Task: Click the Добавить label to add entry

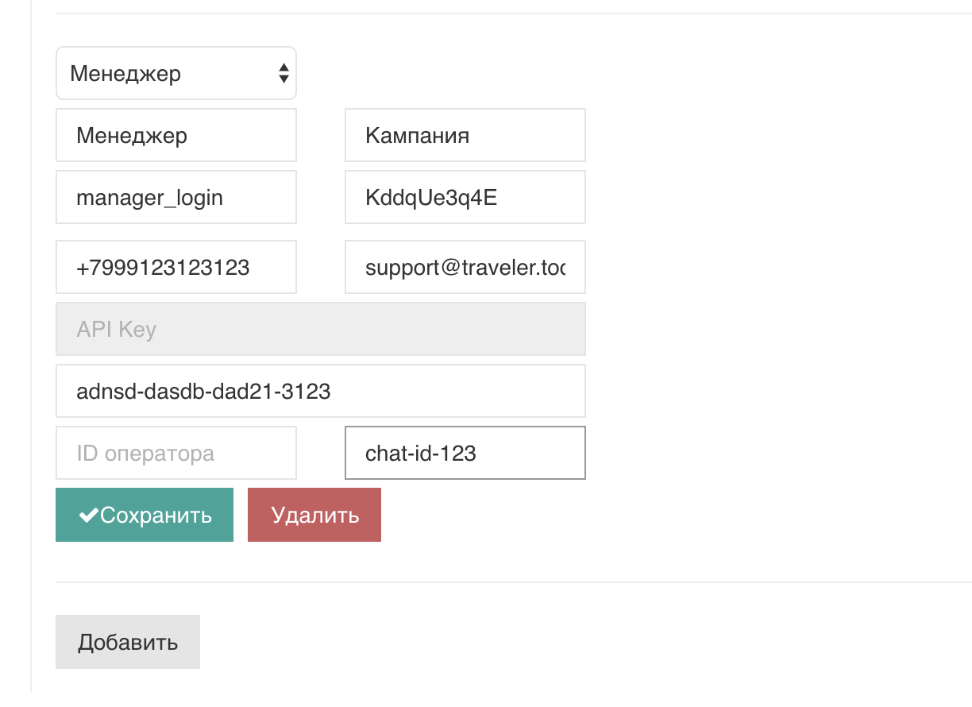Action: click(127, 642)
